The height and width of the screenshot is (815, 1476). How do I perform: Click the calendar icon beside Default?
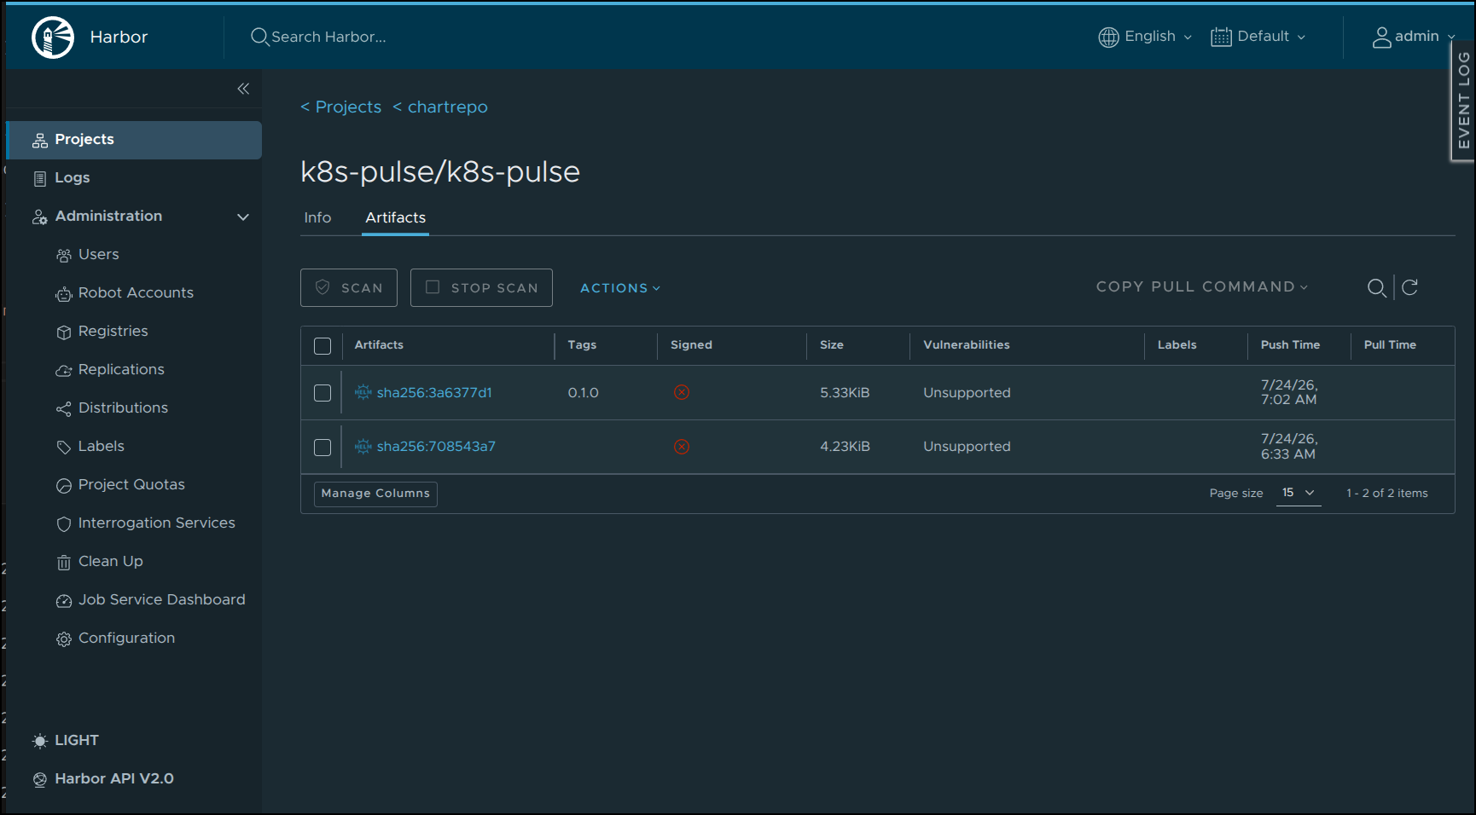[x=1221, y=37]
